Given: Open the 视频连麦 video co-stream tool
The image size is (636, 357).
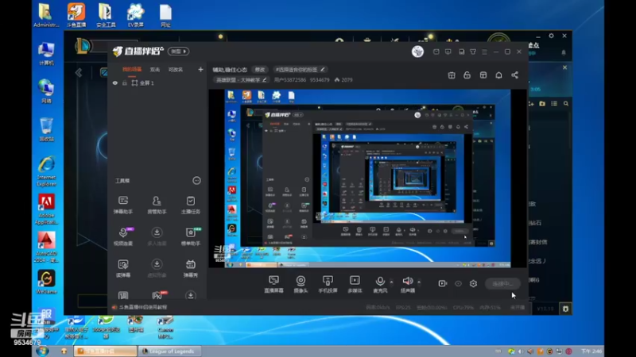Looking at the screenshot, I should pos(123,236).
